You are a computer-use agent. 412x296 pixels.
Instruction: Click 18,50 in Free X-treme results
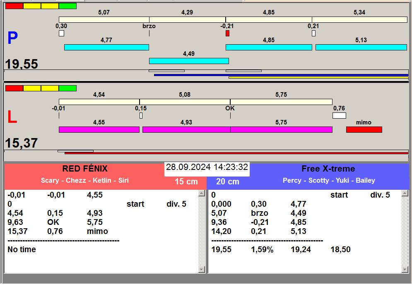(340, 250)
